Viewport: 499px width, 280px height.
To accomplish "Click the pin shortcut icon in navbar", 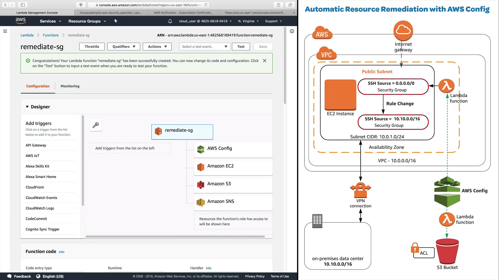I will point(116,21).
